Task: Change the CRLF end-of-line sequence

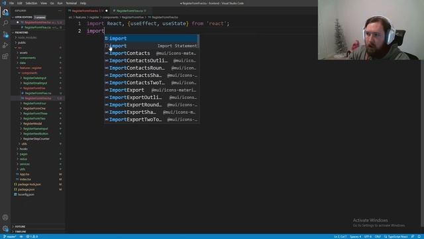Action: coord(378,236)
